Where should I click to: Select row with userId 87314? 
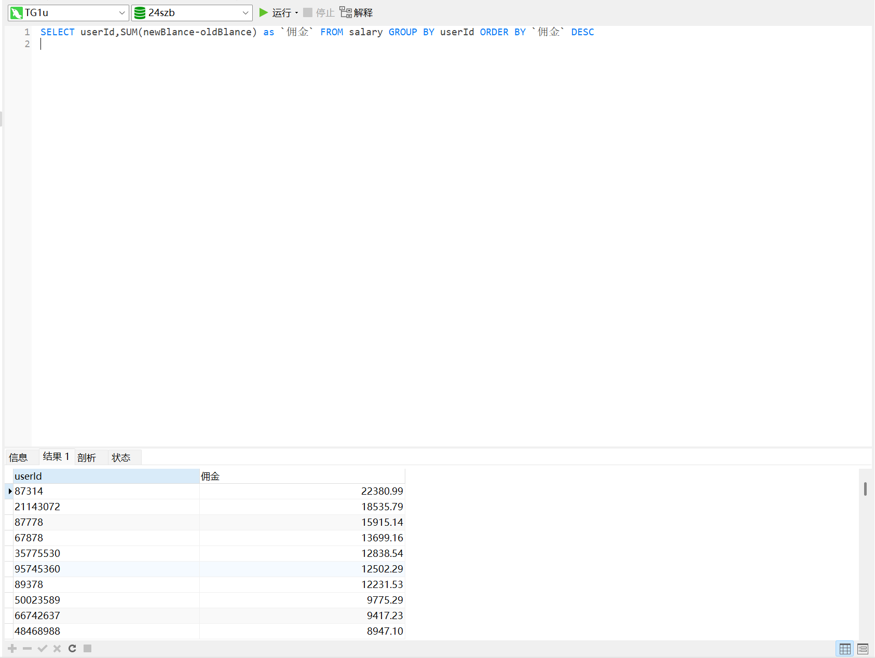(x=106, y=491)
